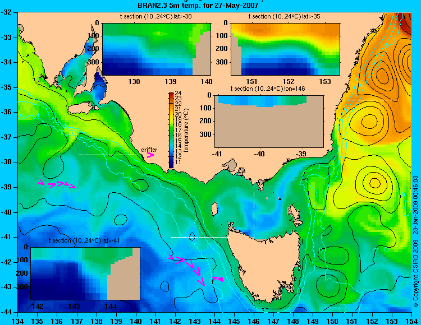Click the 't section lat=-41' inset title
The width and height of the screenshot is (421, 325).
[84, 240]
